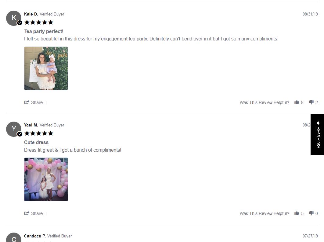
Task: Upvote Yael M.'s Cute dress review
Action: click(297, 213)
